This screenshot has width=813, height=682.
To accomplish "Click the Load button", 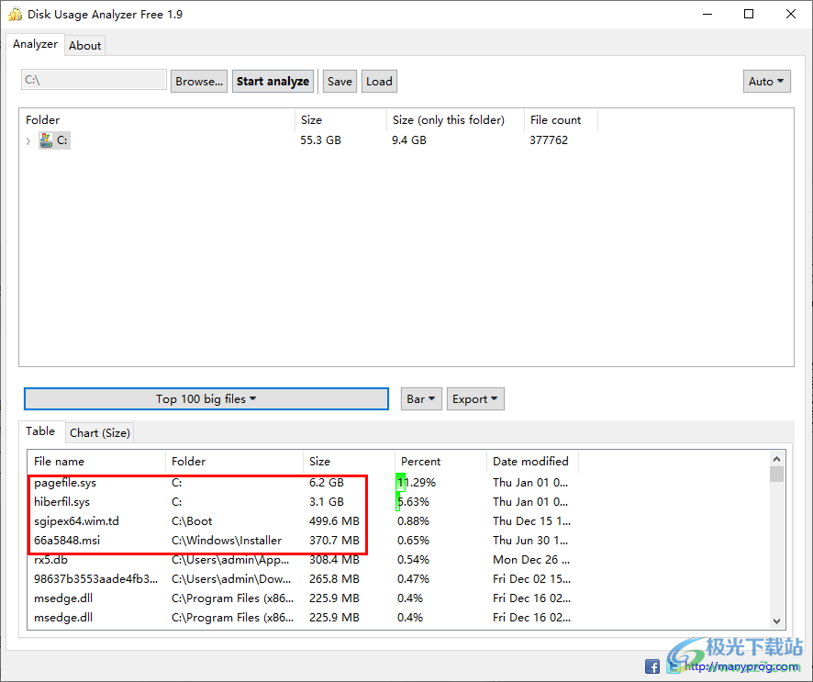I will tap(379, 82).
